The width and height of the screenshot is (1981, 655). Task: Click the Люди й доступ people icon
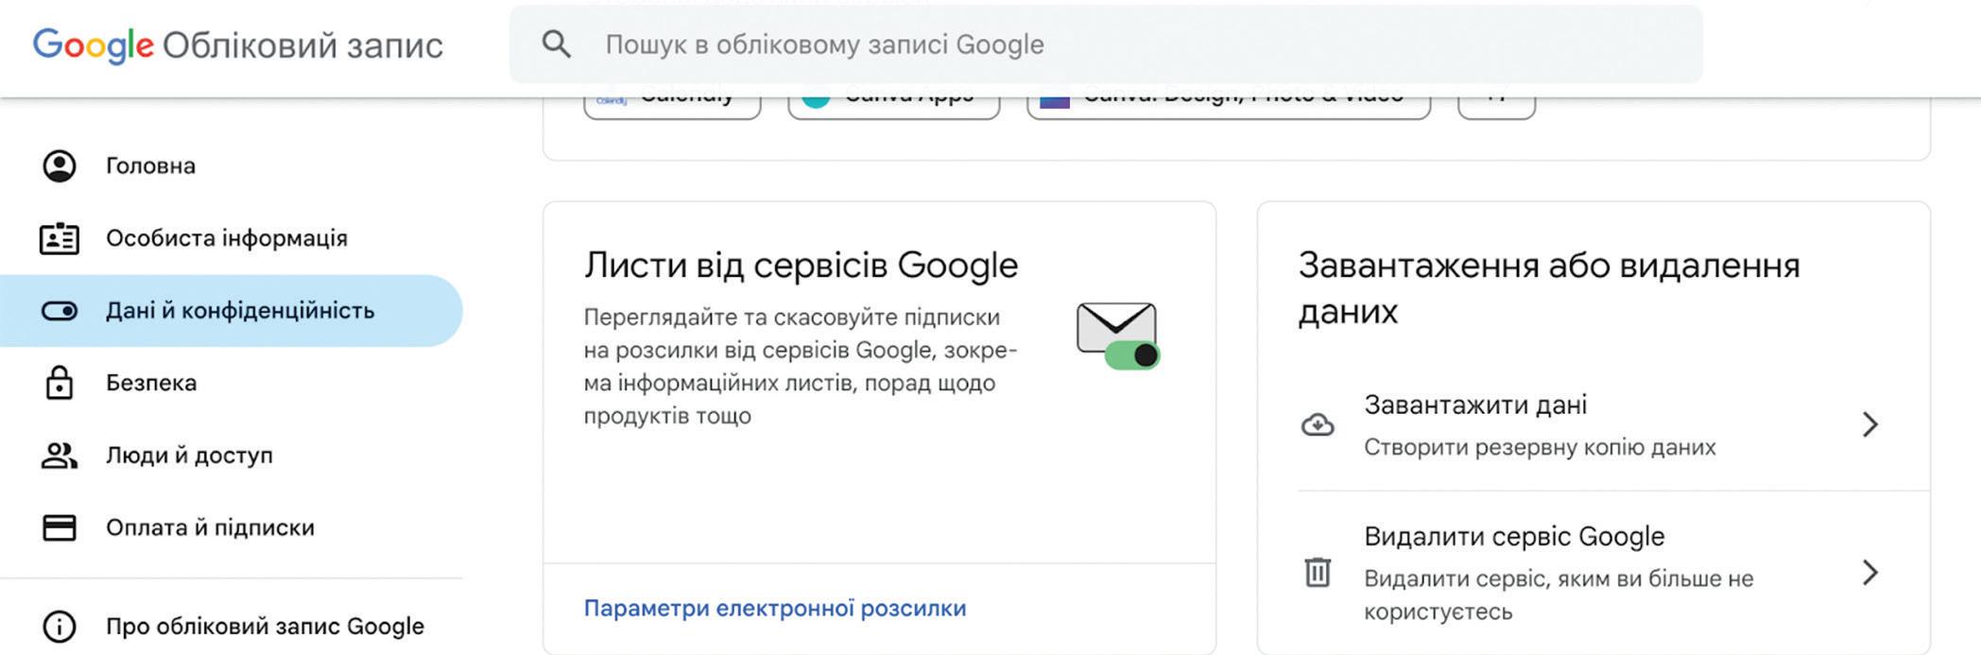point(60,456)
